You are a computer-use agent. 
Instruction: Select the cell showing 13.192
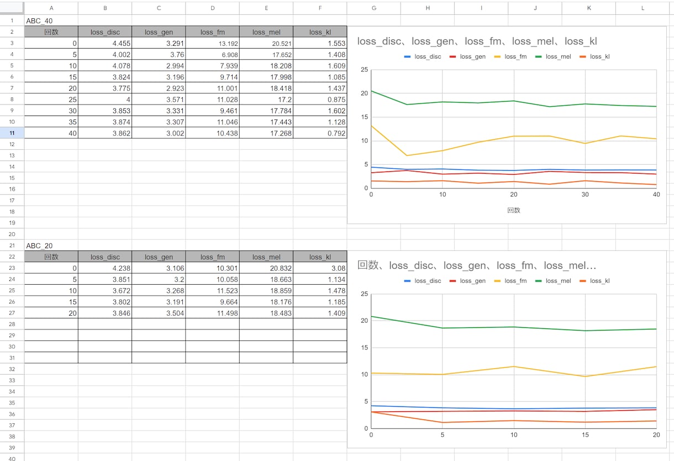point(212,43)
